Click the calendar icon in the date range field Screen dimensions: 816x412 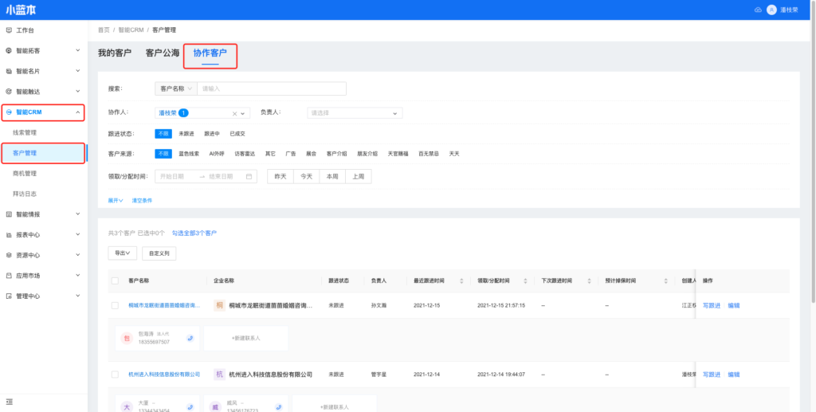pos(249,176)
